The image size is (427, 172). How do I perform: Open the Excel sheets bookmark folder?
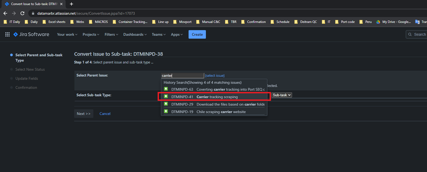coord(53,22)
